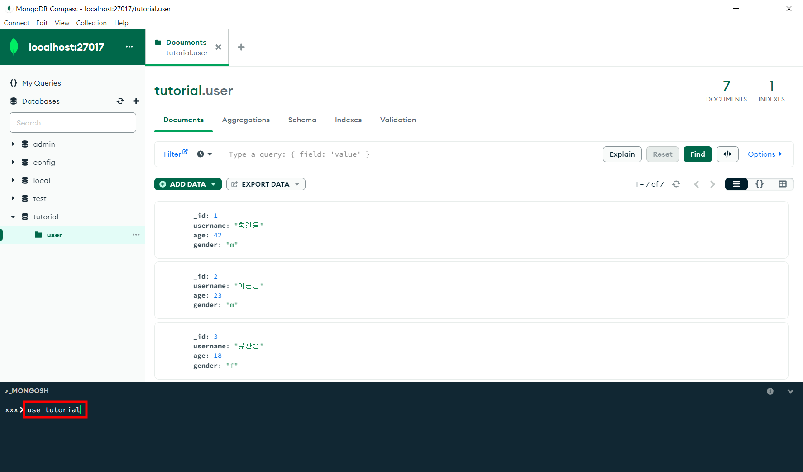This screenshot has height=472, width=803.
Task: Expand the query Options
Action: [765, 154]
